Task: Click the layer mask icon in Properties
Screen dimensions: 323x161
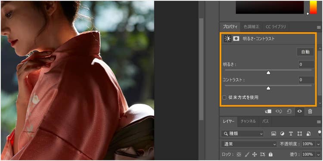Action: coord(236,38)
